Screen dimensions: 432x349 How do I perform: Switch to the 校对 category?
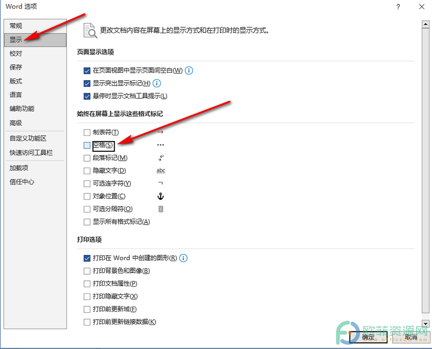[x=35, y=53]
